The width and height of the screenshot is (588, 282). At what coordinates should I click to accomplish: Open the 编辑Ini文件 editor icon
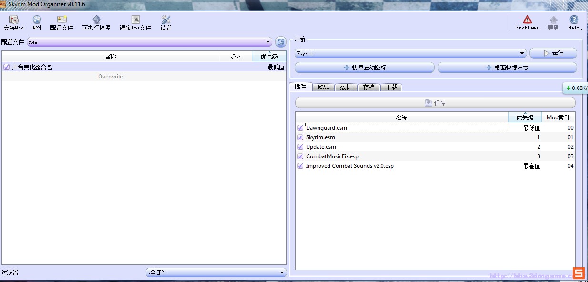click(135, 20)
